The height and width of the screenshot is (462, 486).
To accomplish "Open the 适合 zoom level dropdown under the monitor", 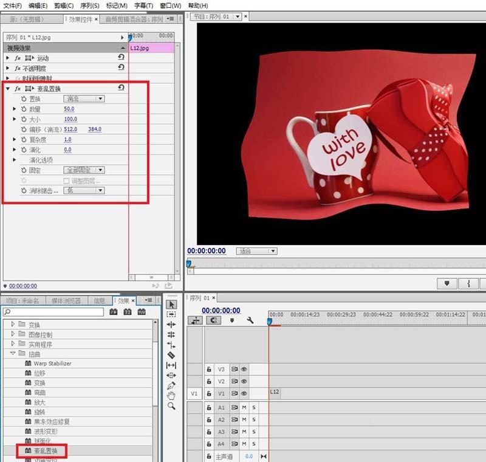I will point(256,251).
